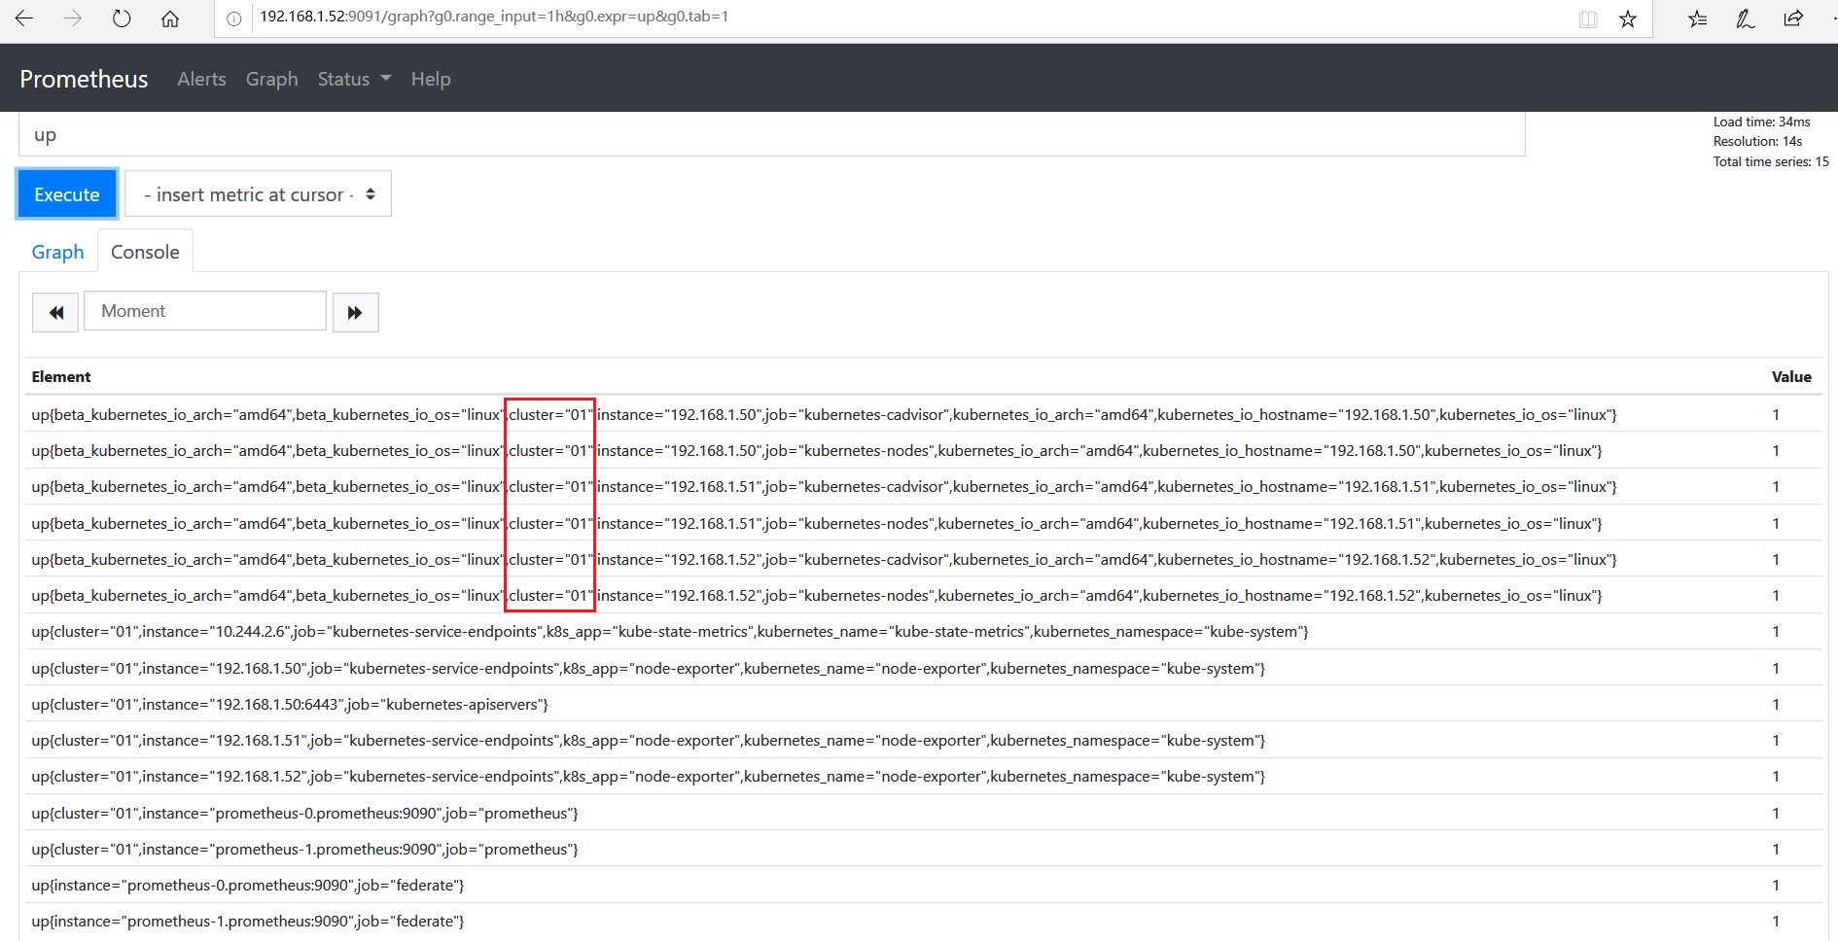
Task: Open the Help page
Action: tap(431, 79)
